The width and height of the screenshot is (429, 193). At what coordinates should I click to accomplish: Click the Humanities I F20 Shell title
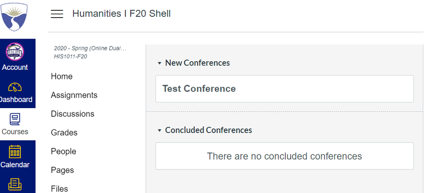point(122,14)
